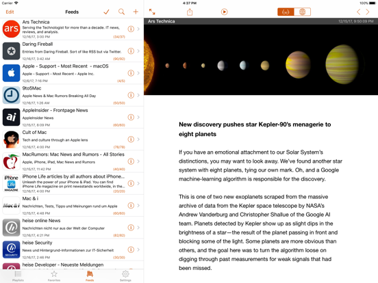Tap the MacRumors apple logo

(x=12, y=161)
